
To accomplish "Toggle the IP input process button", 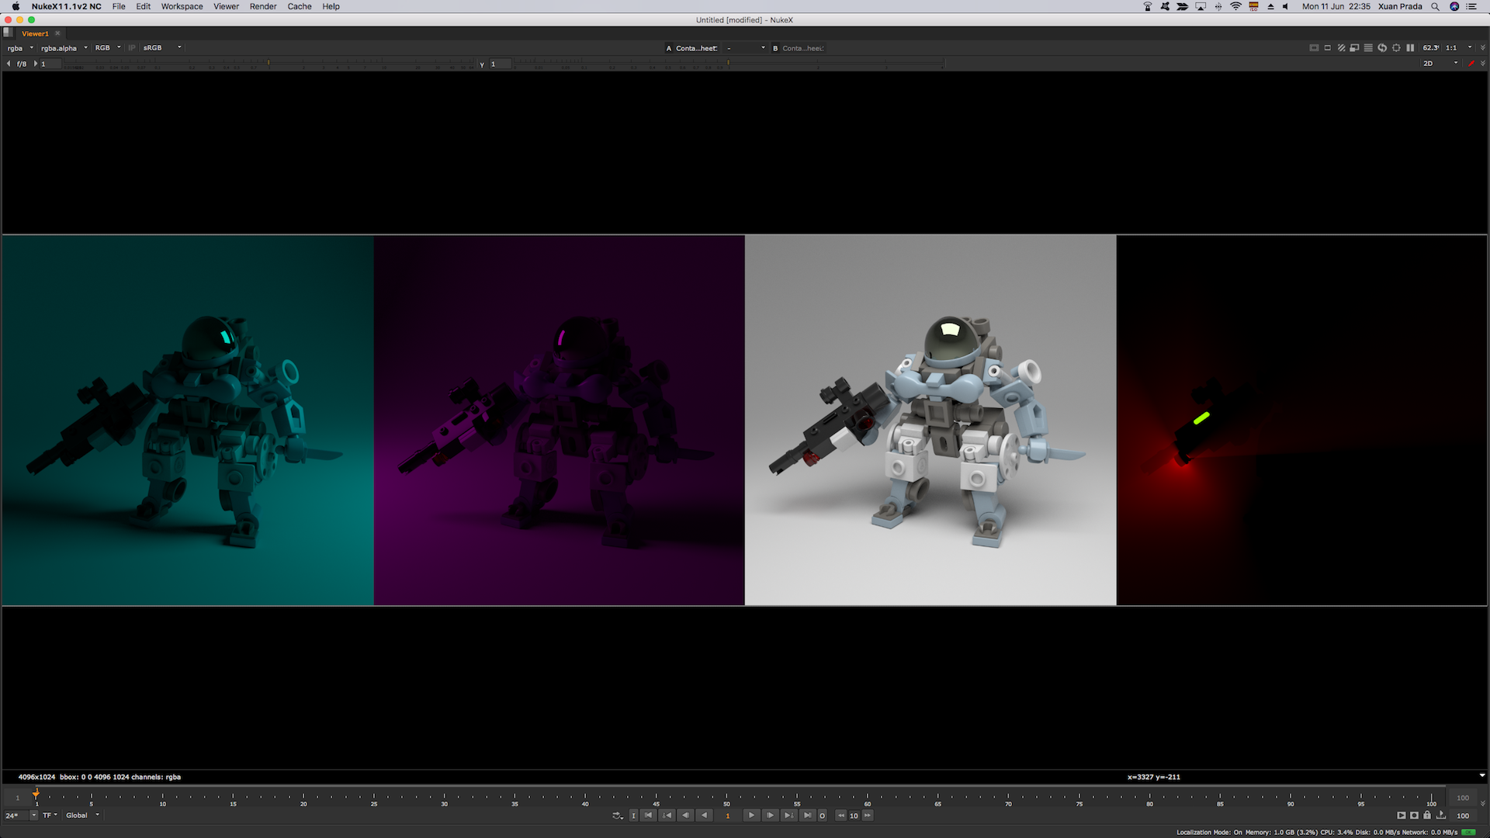I will (131, 48).
